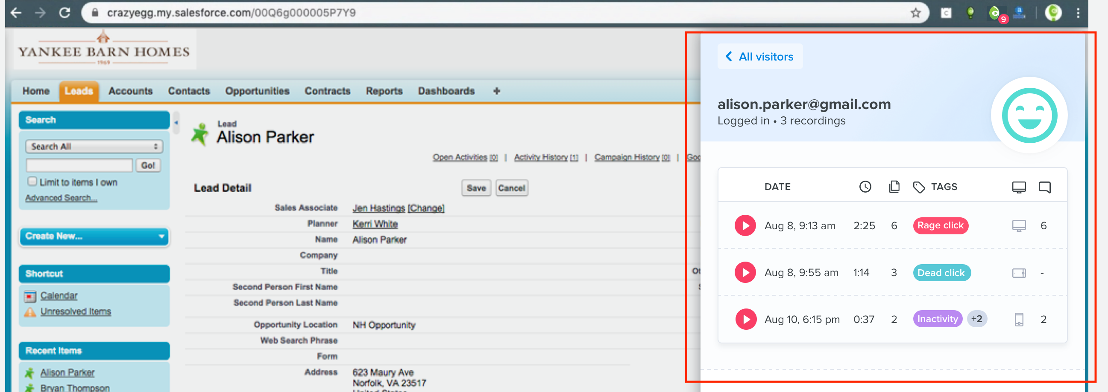This screenshot has width=1108, height=392.
Task: Click the tag icon in table header
Action: [919, 187]
